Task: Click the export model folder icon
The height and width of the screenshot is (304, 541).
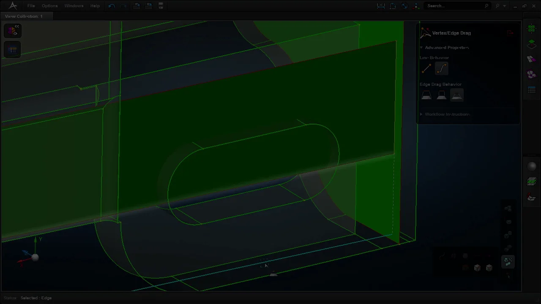Action: tap(148, 6)
